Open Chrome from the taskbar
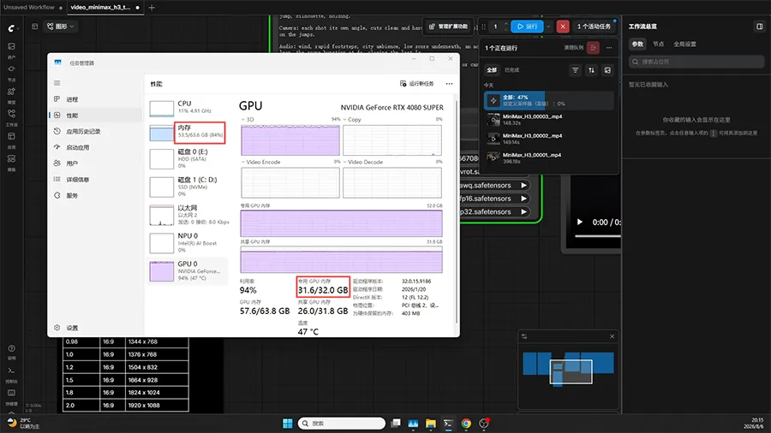 click(x=466, y=424)
